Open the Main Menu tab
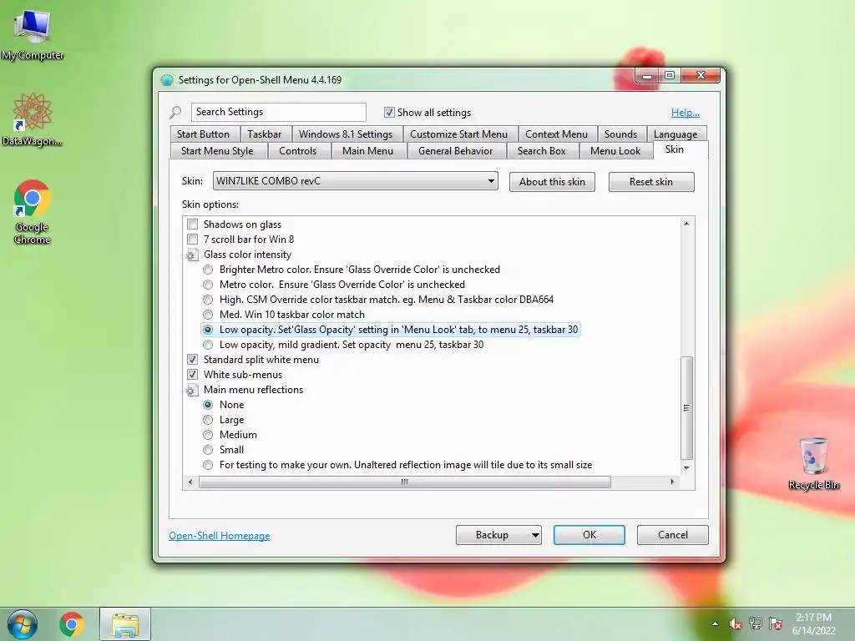This screenshot has width=855, height=641. pyautogui.click(x=367, y=151)
